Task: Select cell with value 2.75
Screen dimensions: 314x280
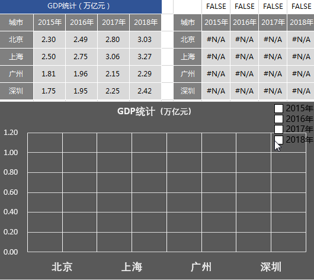Action: [82, 57]
